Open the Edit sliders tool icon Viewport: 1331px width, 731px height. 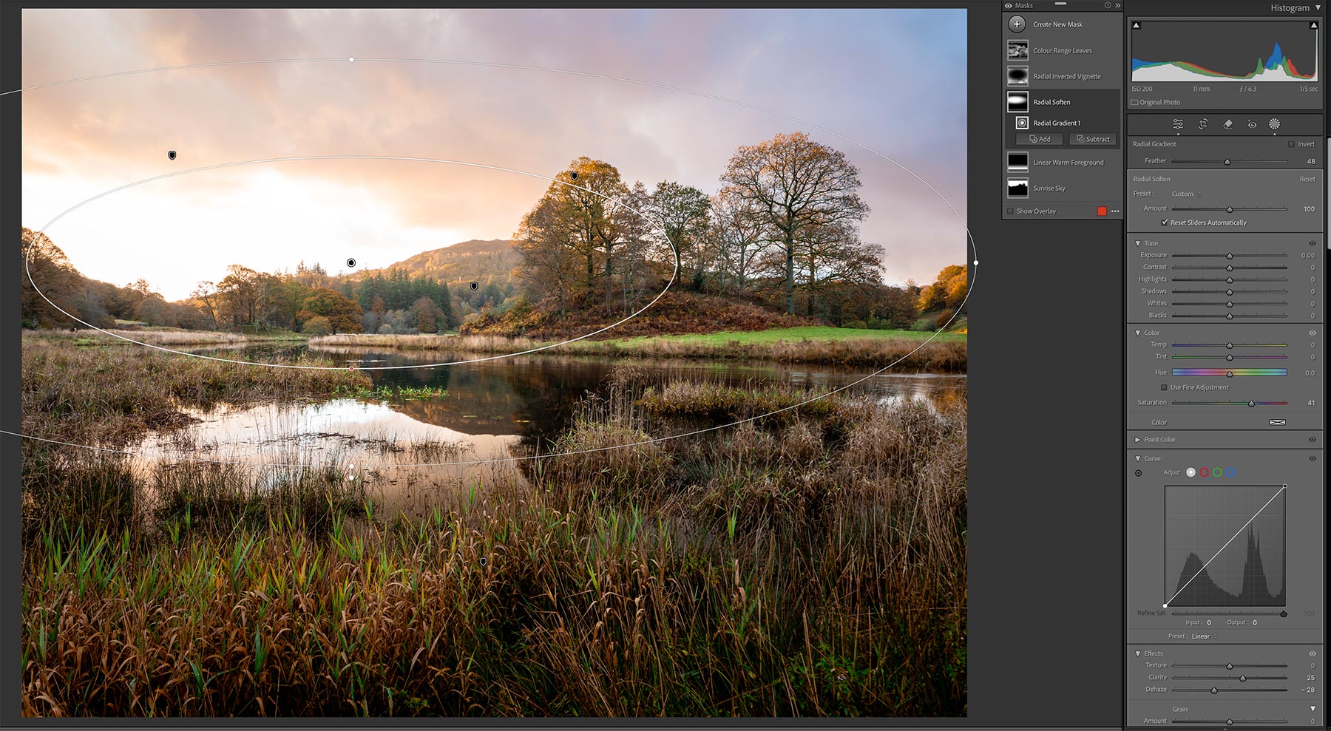click(x=1178, y=124)
